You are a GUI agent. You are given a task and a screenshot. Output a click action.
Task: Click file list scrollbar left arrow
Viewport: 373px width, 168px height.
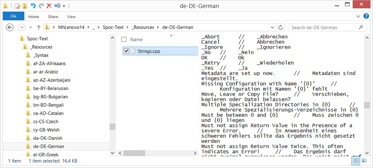point(120,153)
